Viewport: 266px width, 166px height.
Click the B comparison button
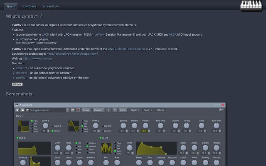click(115, 110)
